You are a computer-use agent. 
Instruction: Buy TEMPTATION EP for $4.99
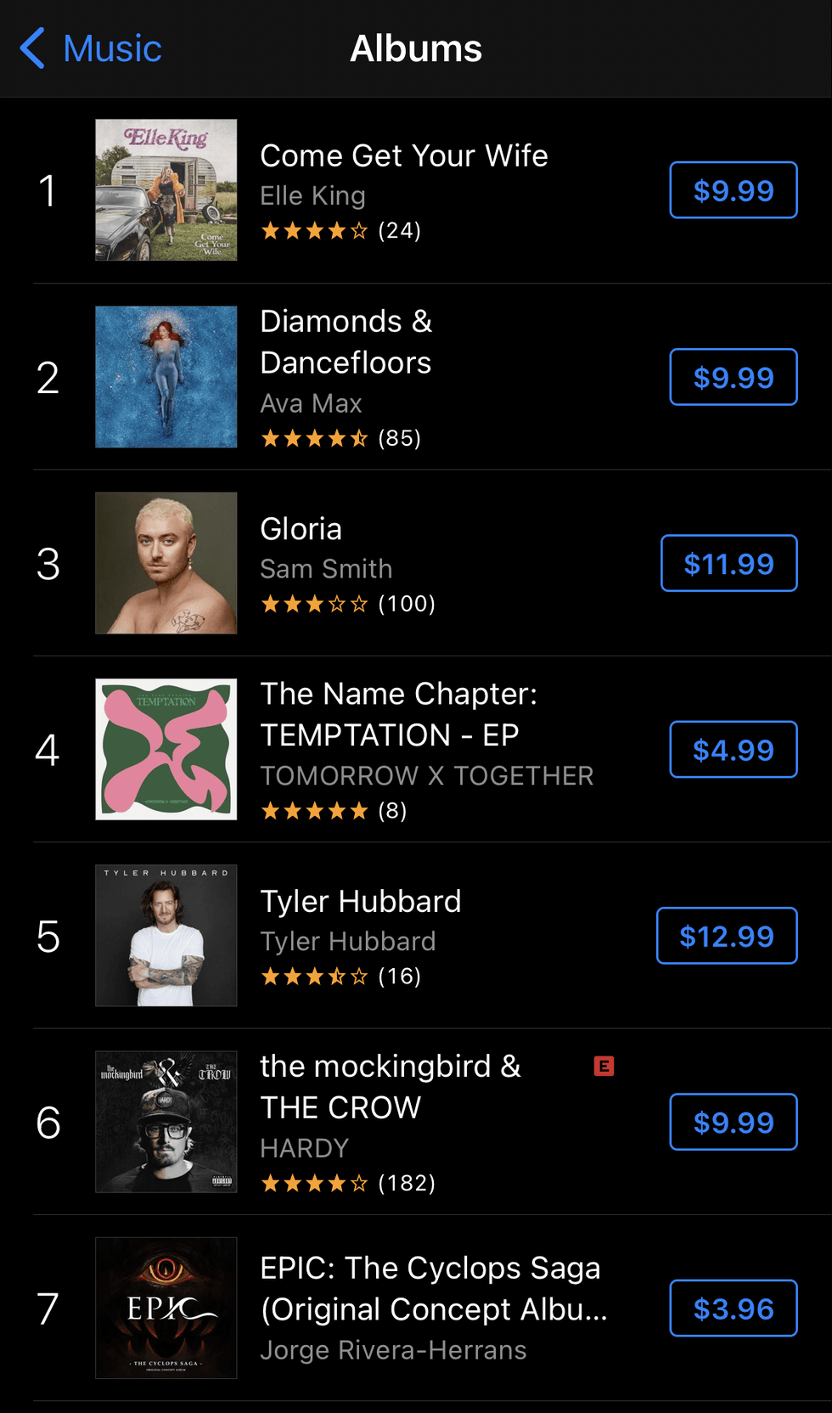pyautogui.click(x=734, y=750)
